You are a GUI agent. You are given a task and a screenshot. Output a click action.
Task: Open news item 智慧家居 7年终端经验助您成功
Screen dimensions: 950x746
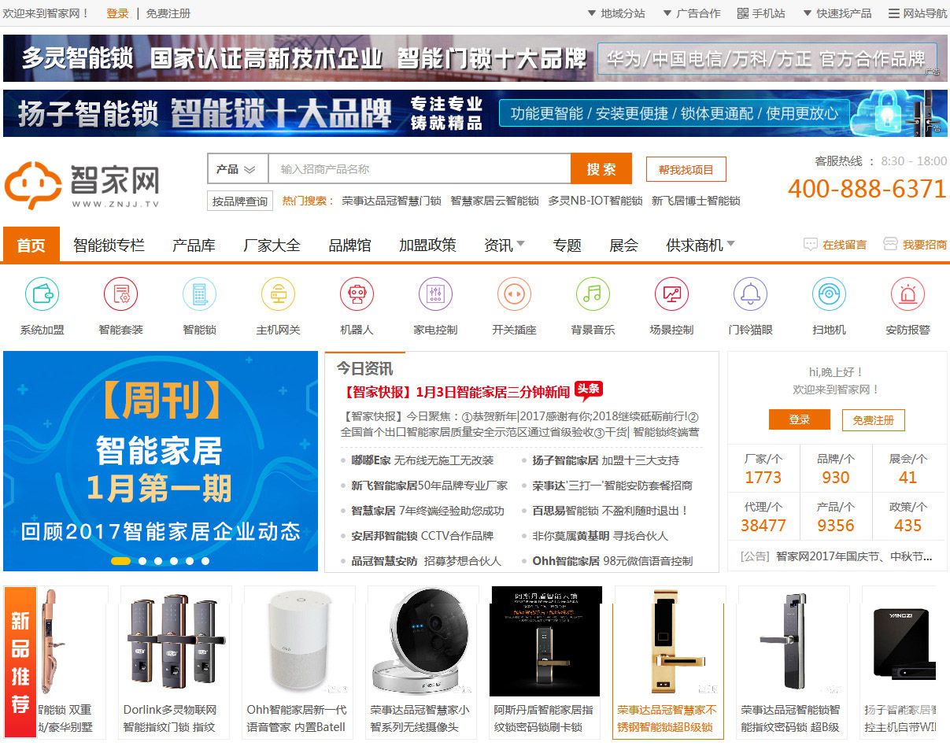(x=427, y=511)
